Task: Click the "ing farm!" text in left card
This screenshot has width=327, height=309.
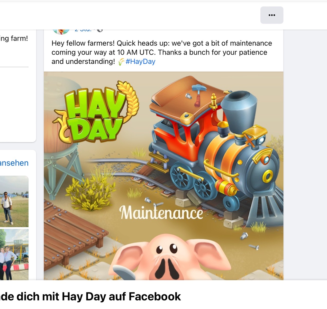Action: tap(14, 38)
